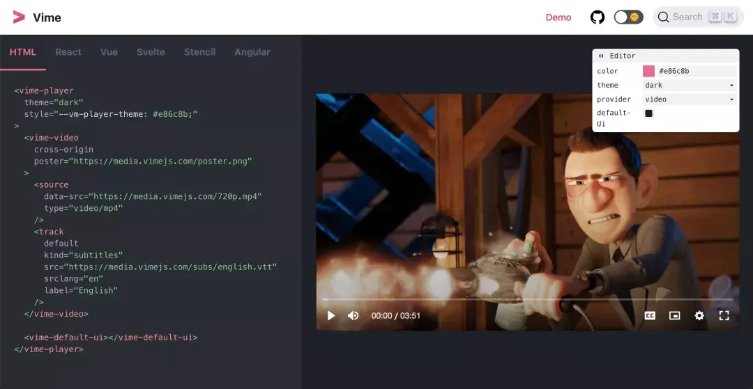Open the color swatch picker
The height and width of the screenshot is (389, 753).
tap(649, 71)
